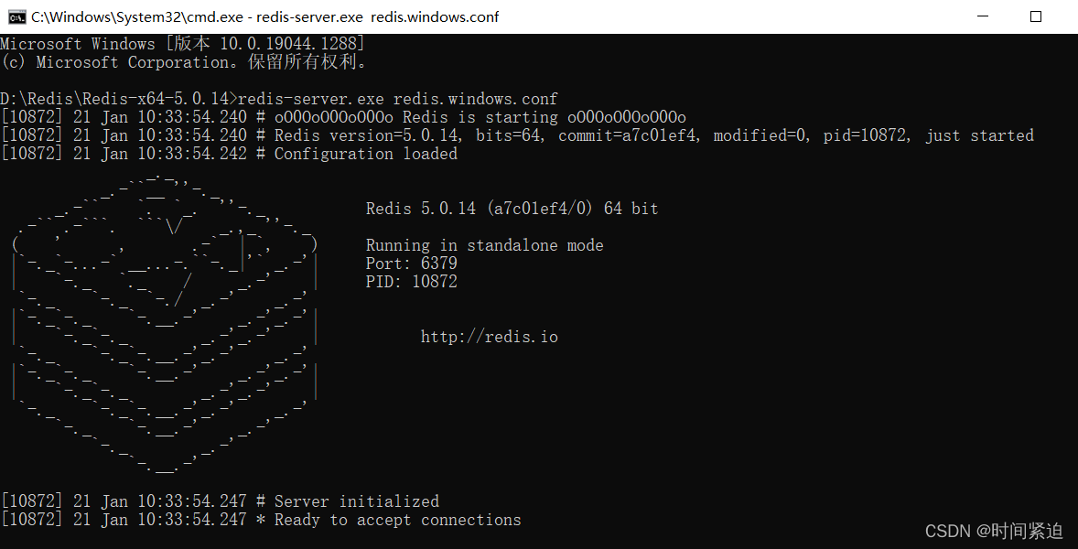
Task: Click the cmd icon in the title bar
Action: pyautogui.click(x=16, y=16)
